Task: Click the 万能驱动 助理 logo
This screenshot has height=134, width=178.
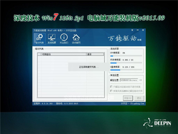Action: [x=125, y=39]
